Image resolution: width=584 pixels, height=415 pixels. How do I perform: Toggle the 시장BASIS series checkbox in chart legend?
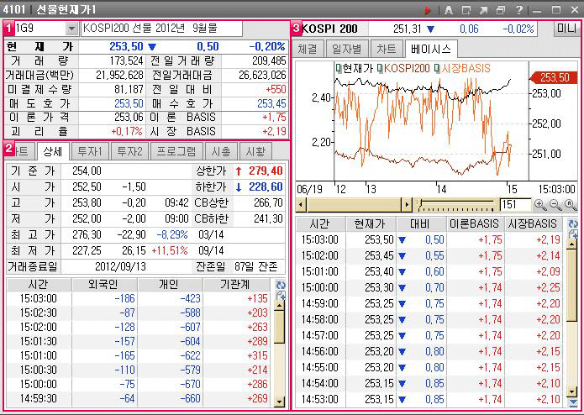pyautogui.click(x=438, y=69)
